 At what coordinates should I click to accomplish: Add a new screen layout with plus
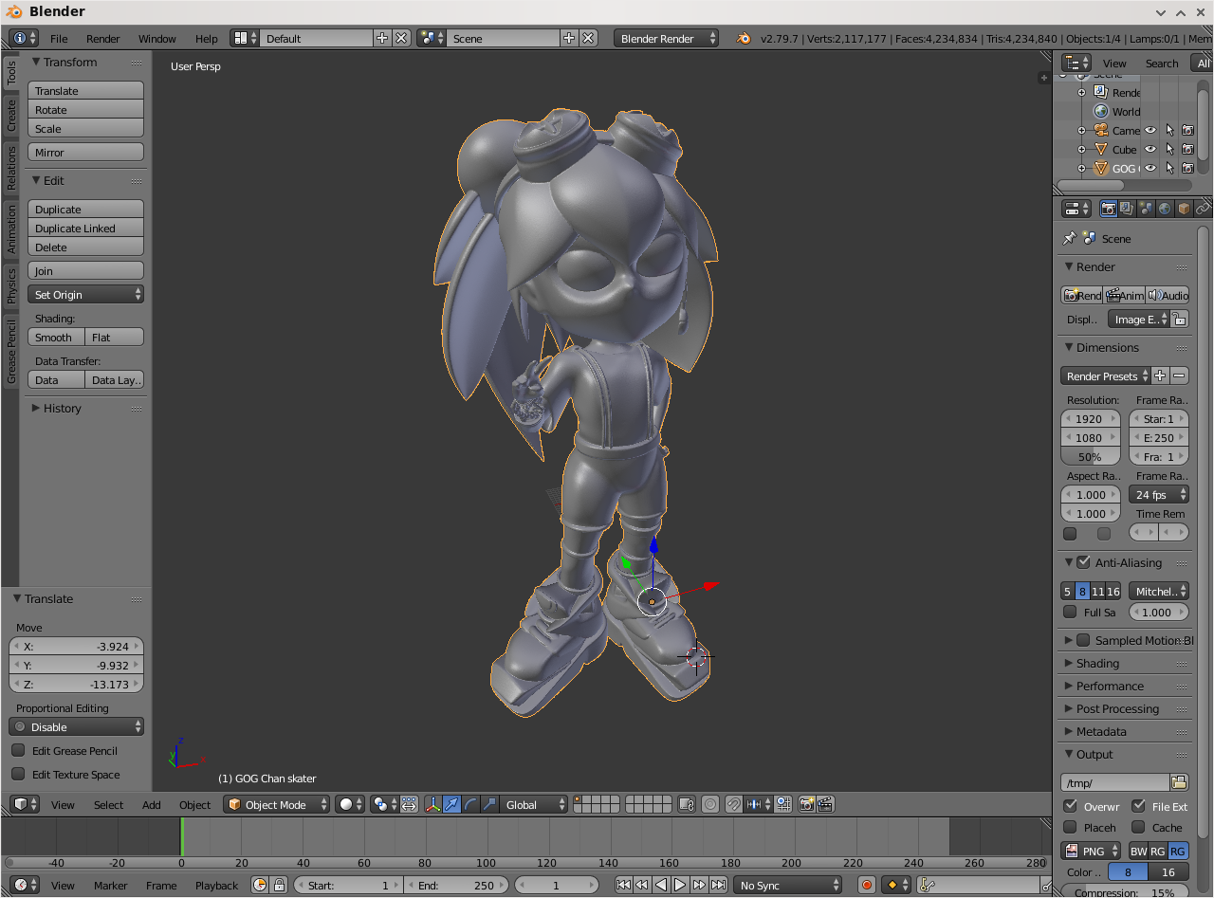pyautogui.click(x=382, y=38)
